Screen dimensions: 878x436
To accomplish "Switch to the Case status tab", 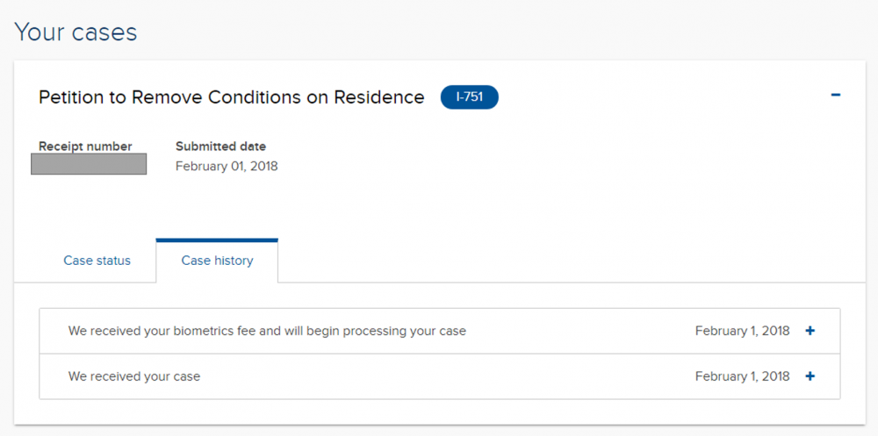I will [x=97, y=261].
